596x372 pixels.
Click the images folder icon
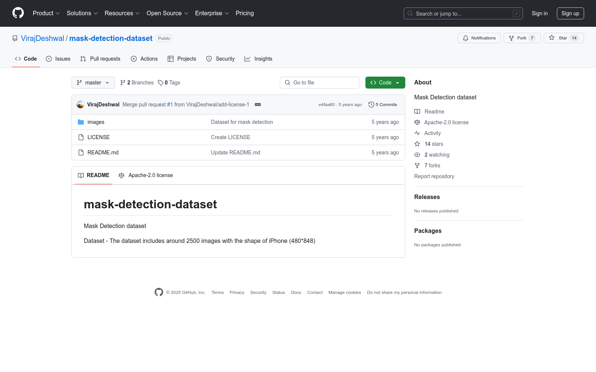(81, 122)
